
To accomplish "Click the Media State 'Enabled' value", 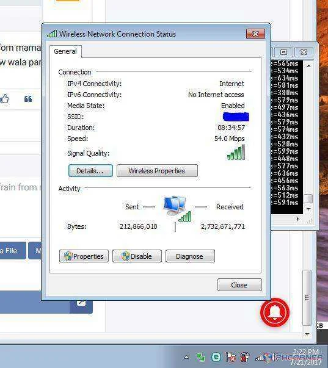I will (x=233, y=106).
